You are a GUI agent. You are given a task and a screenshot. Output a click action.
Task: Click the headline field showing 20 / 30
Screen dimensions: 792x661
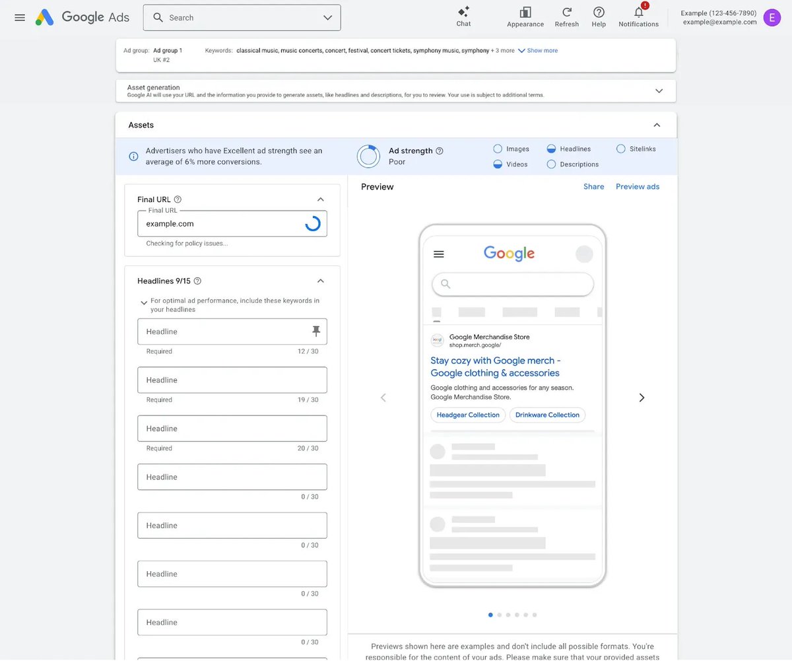point(232,429)
